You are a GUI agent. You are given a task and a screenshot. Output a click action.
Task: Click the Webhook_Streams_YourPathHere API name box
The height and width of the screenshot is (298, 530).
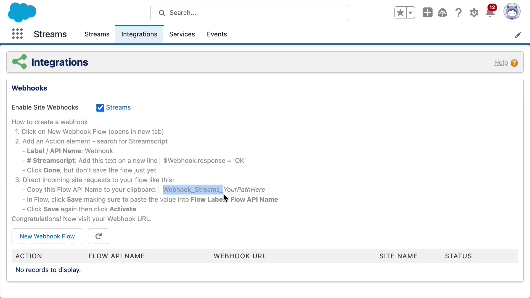click(x=214, y=190)
